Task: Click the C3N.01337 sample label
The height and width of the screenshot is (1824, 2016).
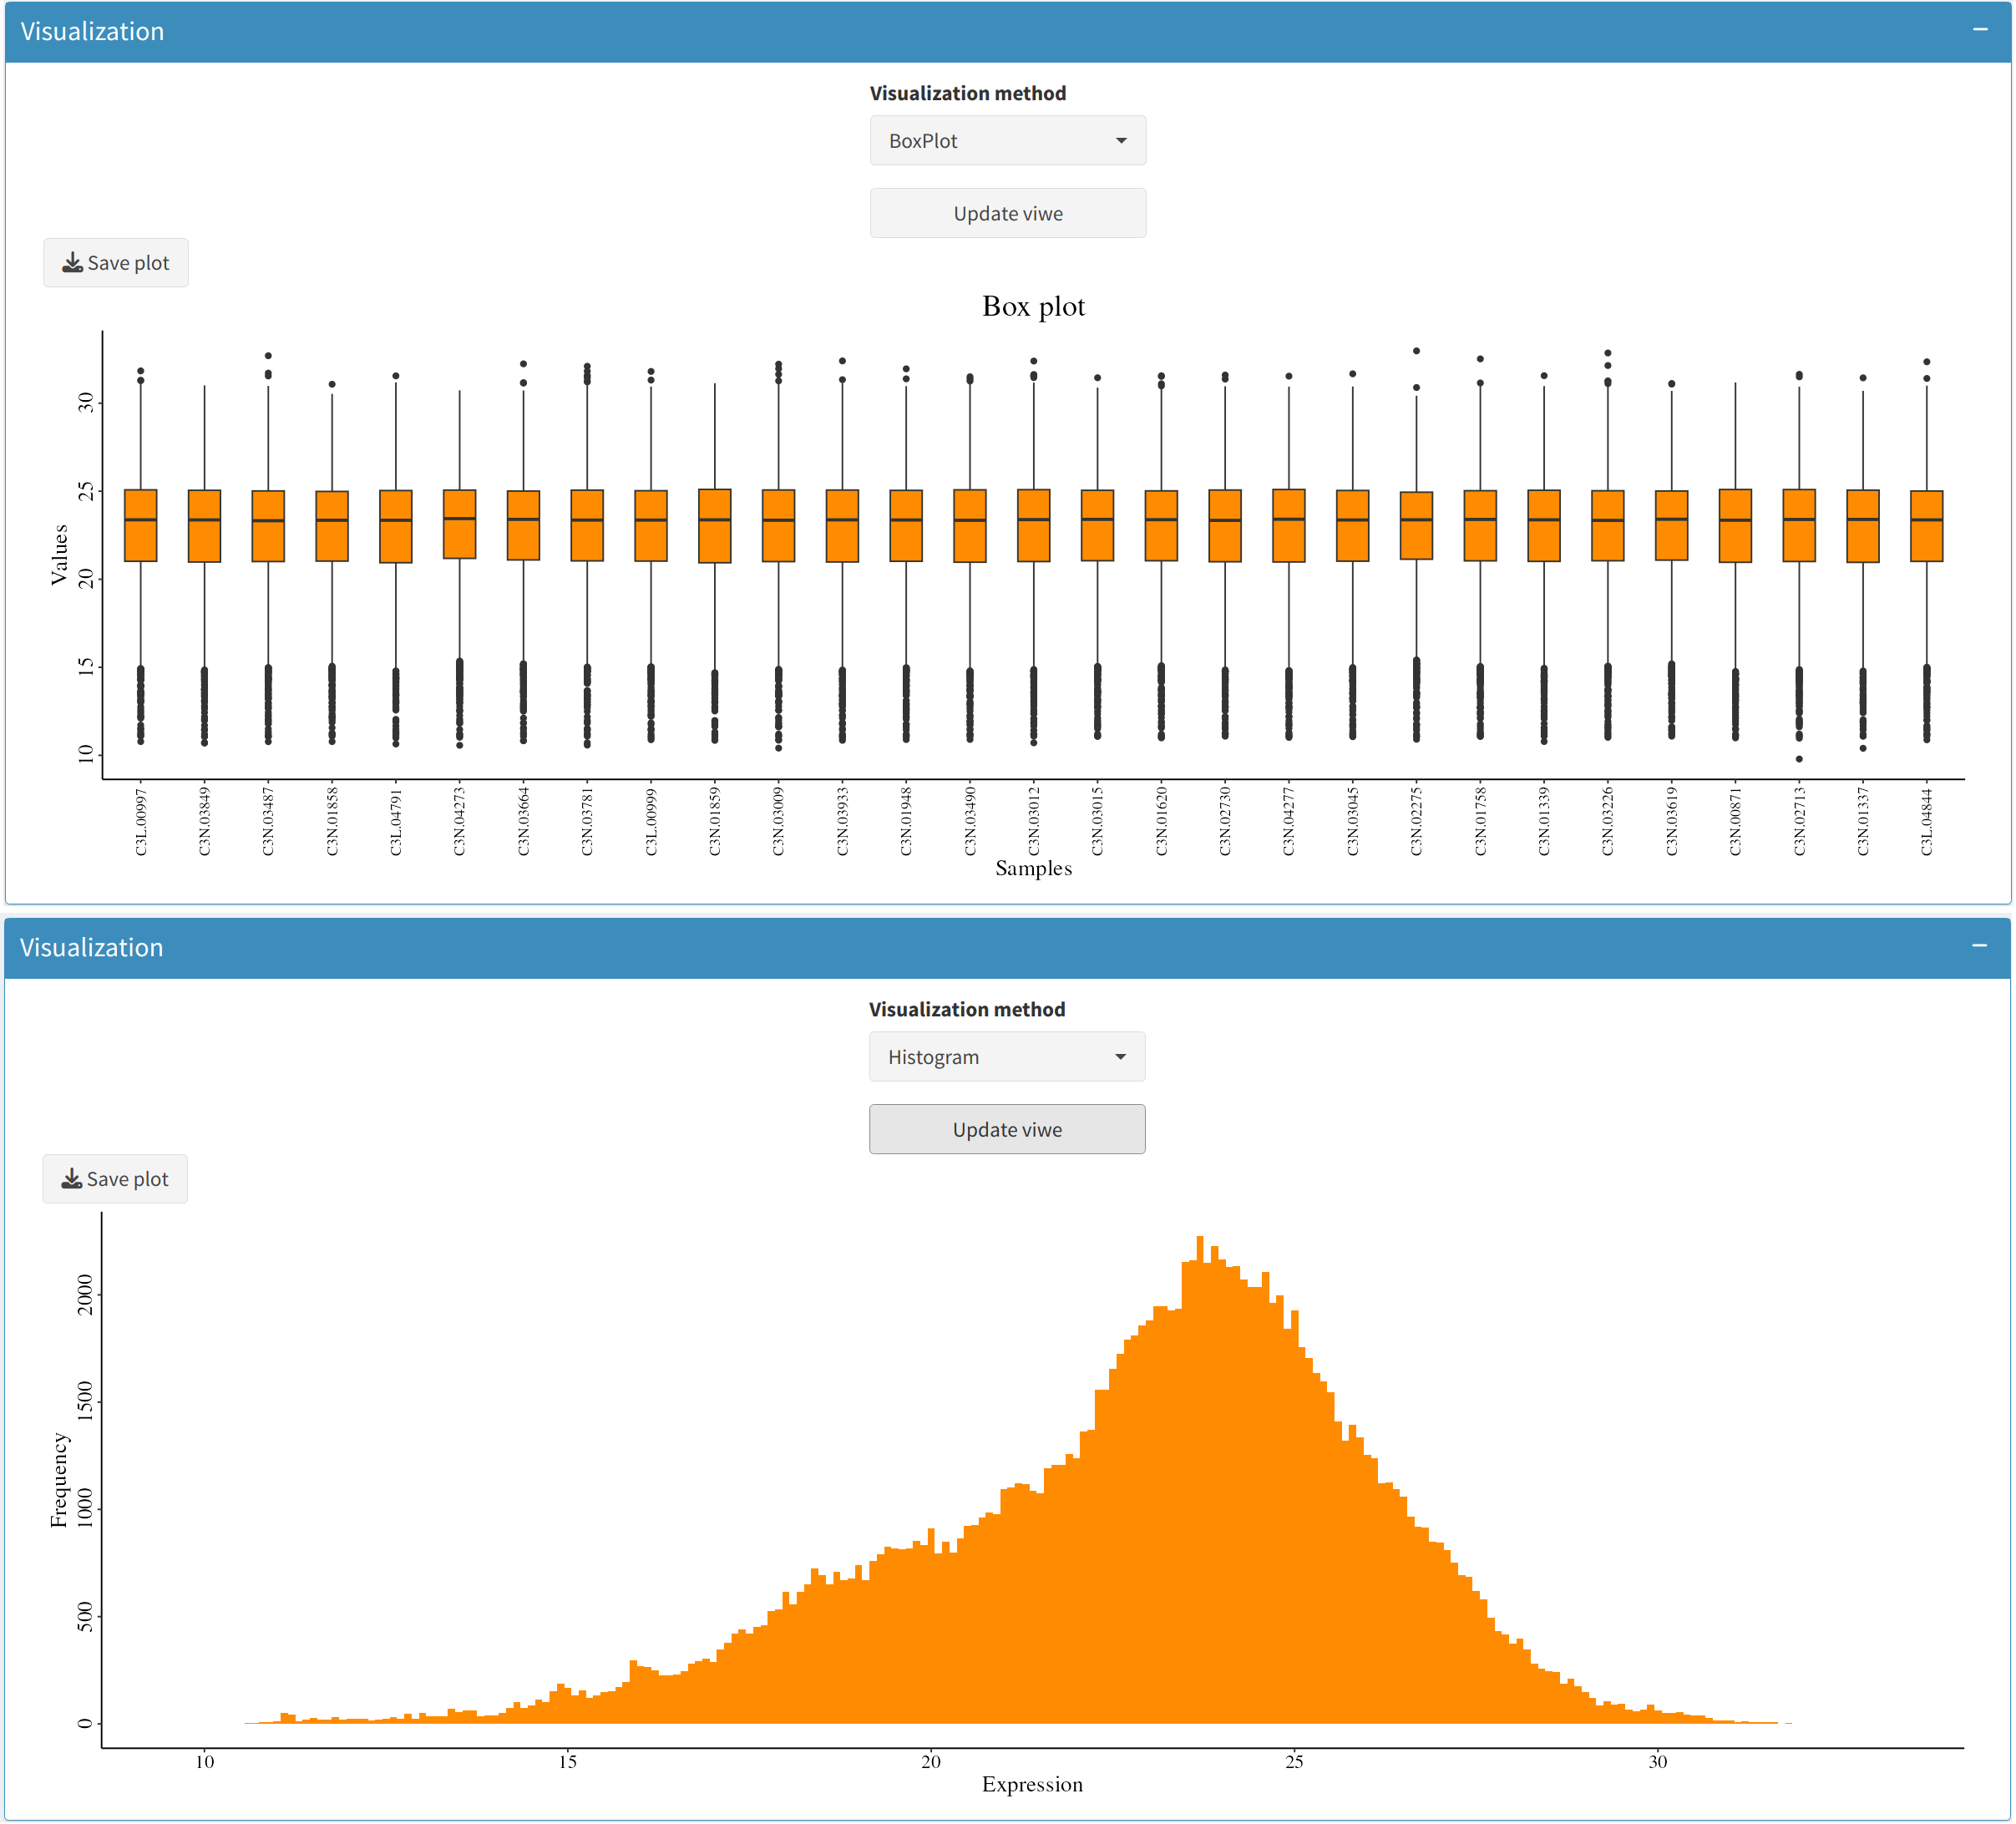Action: click(x=1863, y=822)
